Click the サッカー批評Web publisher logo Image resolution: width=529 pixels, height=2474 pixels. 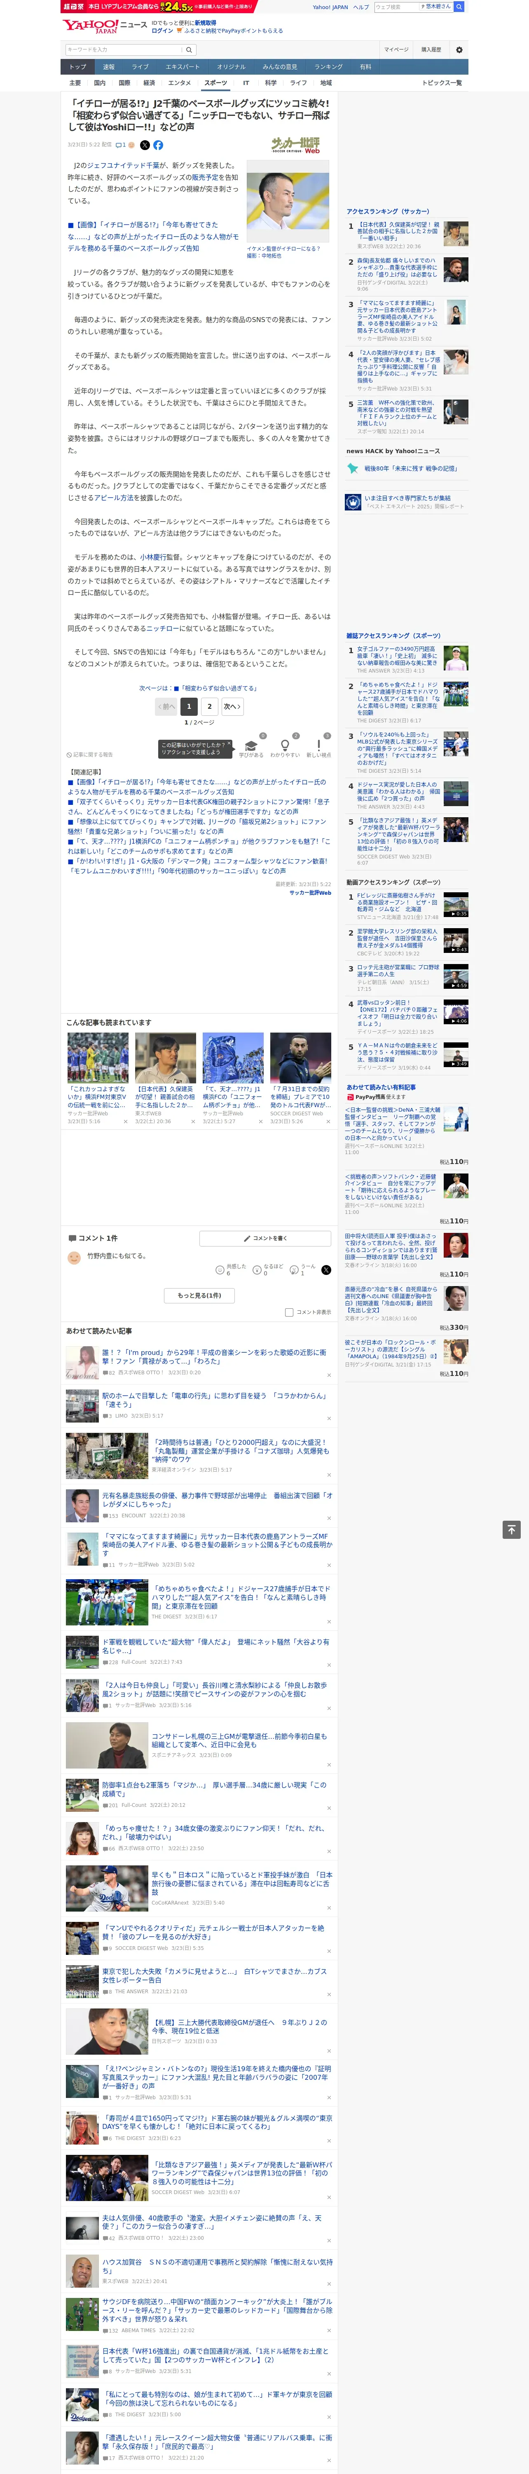pyautogui.click(x=296, y=145)
